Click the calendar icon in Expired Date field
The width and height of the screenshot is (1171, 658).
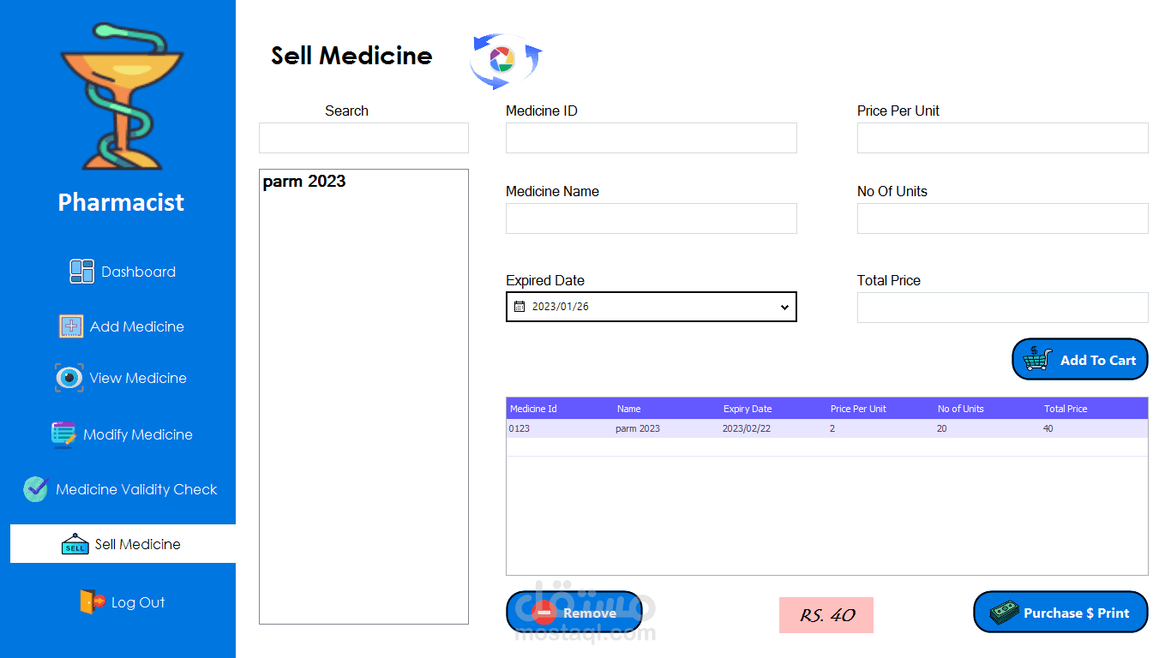coord(519,307)
